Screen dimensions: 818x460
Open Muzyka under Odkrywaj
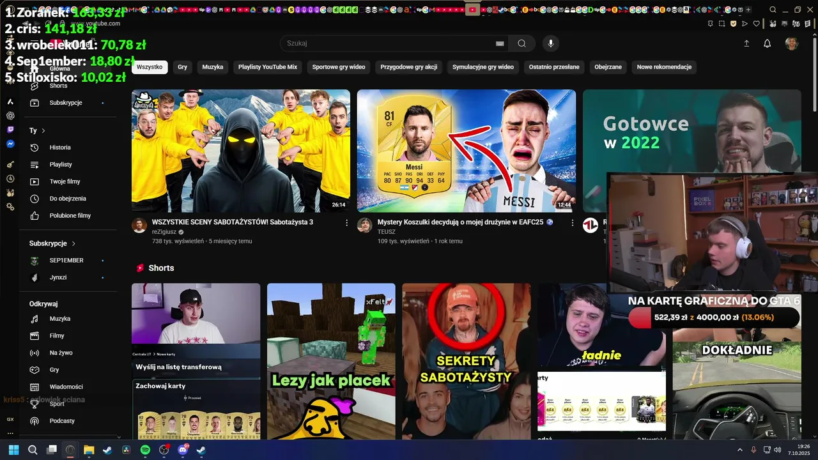(x=66, y=319)
